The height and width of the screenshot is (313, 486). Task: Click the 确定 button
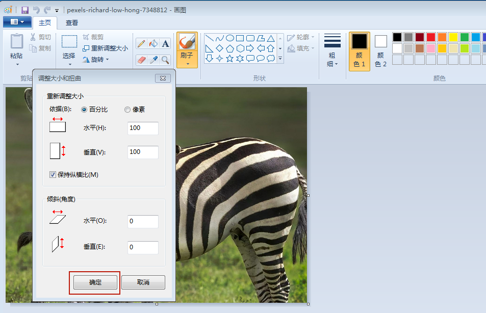pos(95,282)
